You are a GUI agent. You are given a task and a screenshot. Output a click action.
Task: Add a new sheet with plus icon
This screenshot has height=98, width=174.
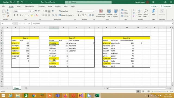click(x=26, y=88)
